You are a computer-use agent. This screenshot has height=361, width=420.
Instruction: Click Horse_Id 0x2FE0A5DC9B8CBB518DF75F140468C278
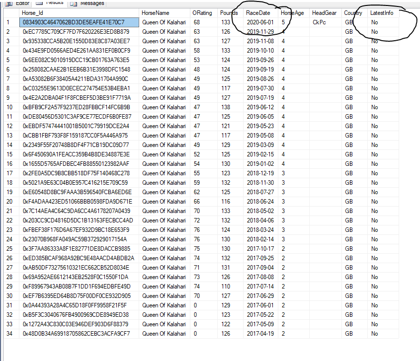pos(79,173)
